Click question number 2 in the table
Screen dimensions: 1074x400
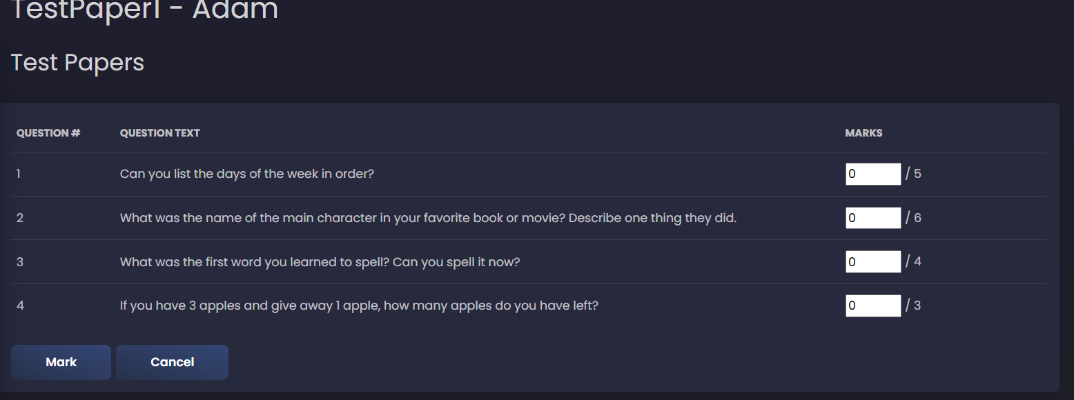(x=20, y=218)
